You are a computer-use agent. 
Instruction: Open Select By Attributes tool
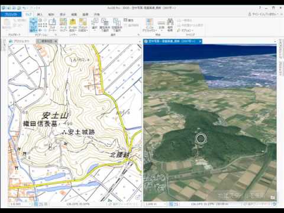click(x=105, y=25)
